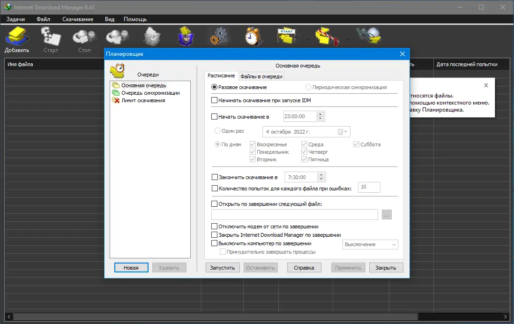Click horizontal scrollbar left arrow

pos(9,317)
